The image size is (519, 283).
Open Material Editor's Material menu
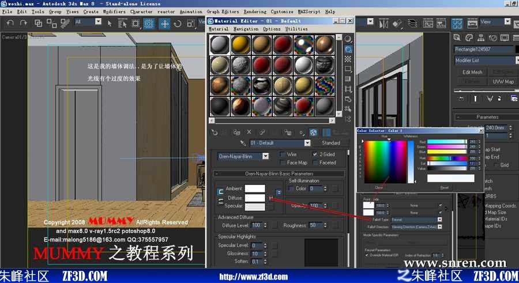pyautogui.click(x=219, y=29)
